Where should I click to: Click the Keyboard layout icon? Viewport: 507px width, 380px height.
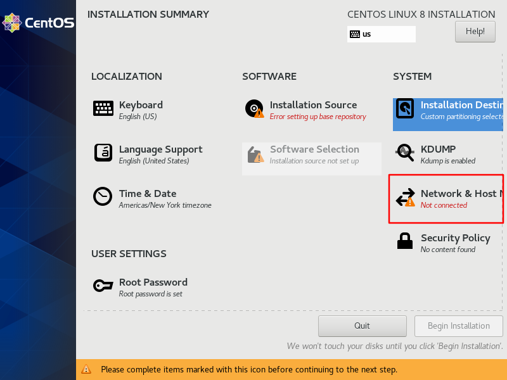click(x=103, y=108)
